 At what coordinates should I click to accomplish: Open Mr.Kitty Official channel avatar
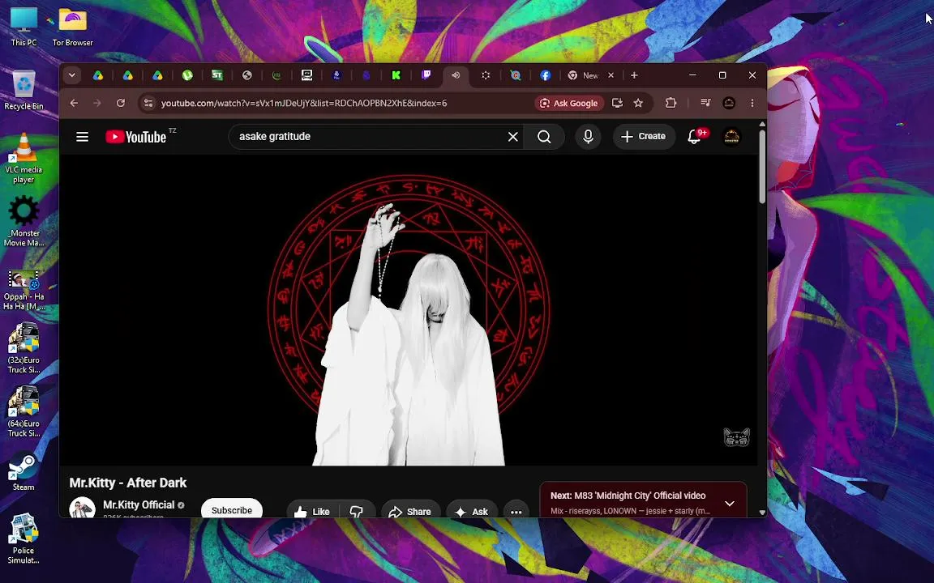point(82,509)
